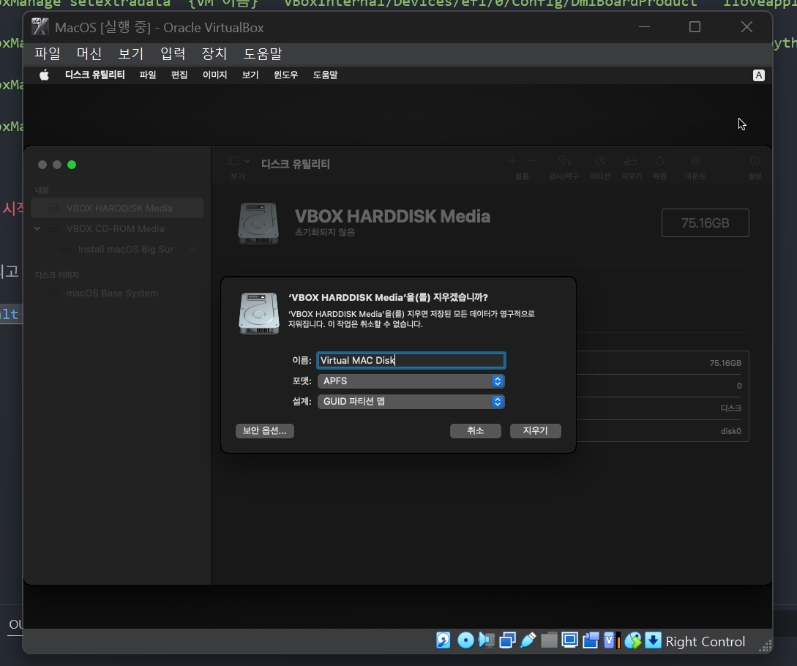Click the 취소 cancel button
Viewport: 797px width, 666px height.
[x=476, y=430]
